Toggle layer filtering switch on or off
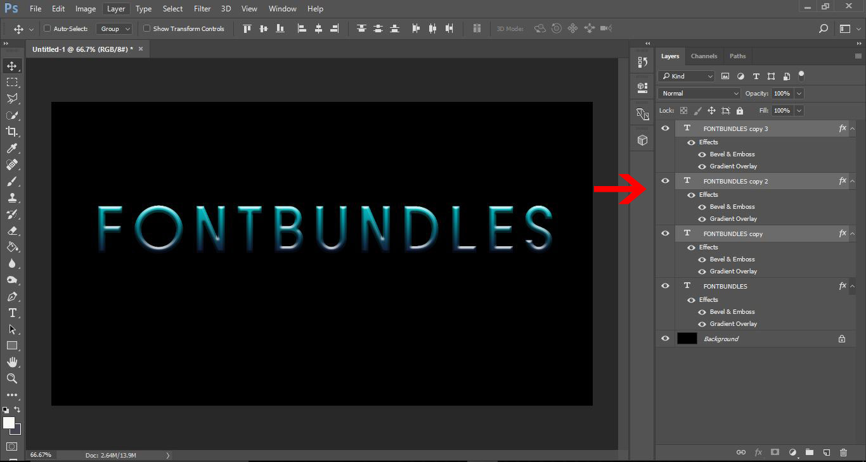 (x=801, y=76)
